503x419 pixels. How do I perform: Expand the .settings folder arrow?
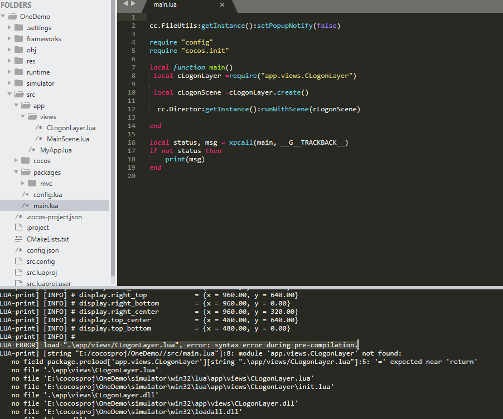9,27
